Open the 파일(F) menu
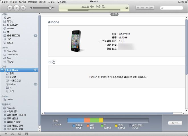 tap(5, 2)
